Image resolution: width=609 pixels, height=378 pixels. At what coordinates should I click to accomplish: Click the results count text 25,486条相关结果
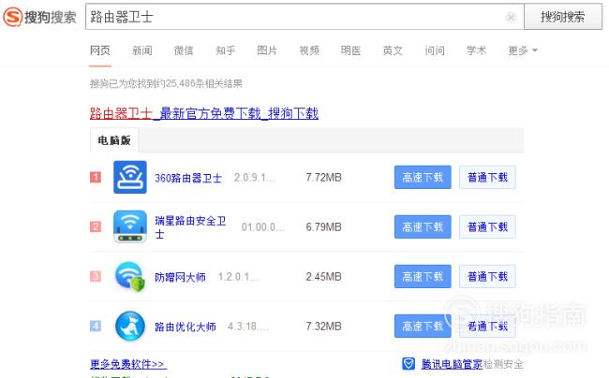(203, 83)
